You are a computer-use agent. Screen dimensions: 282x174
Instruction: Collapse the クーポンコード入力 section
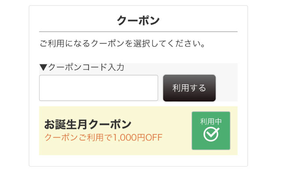pos(82,67)
